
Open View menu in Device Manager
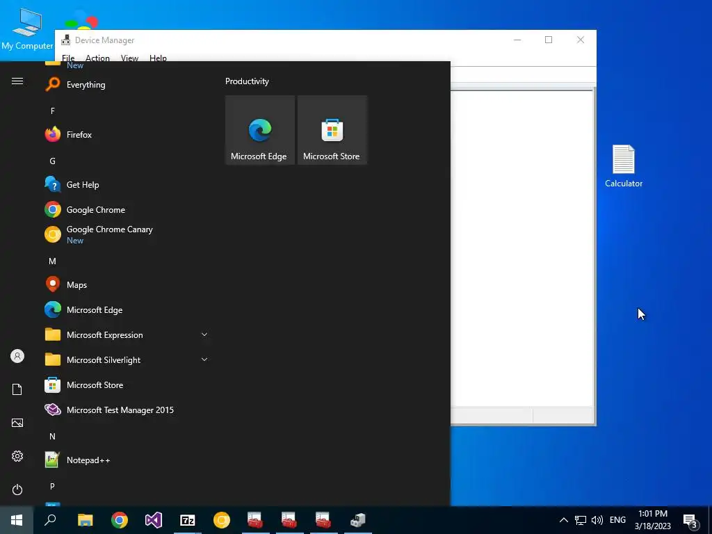[x=129, y=58]
